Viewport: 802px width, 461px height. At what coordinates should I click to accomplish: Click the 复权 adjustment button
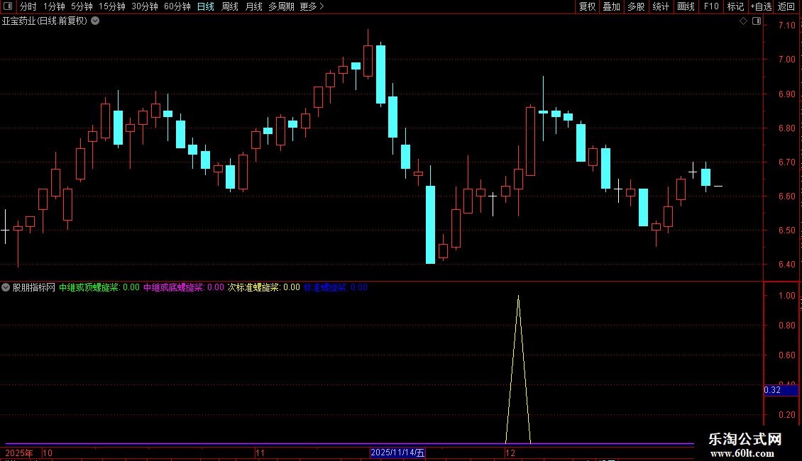(x=587, y=6)
